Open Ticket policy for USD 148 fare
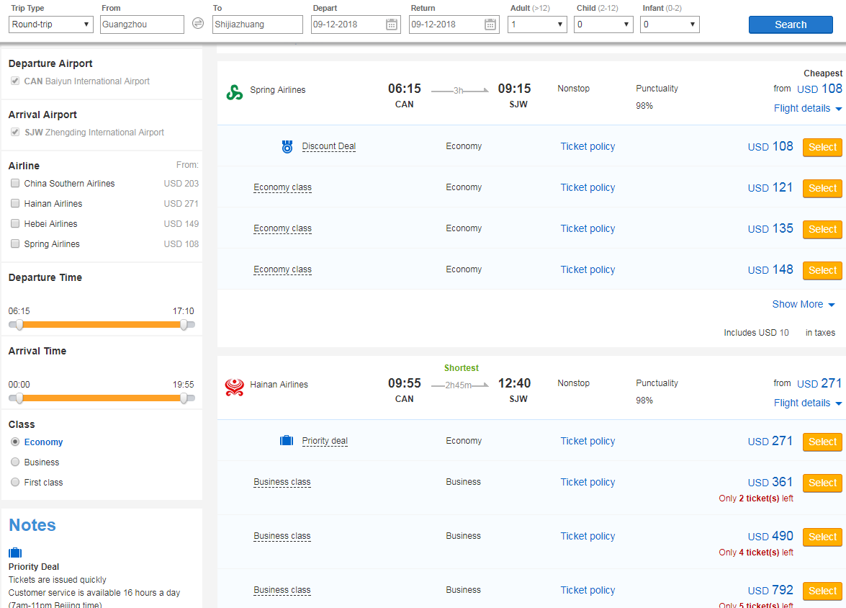 pos(588,269)
